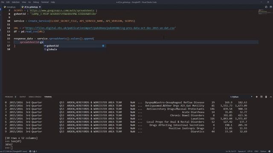Open the File menu
Image resolution: width=273 pixels, height=153 pixels.
pos(3,2)
